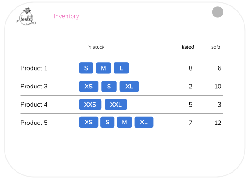249x179 pixels.
Task: Sort by the sold column header
Action: (x=216, y=47)
